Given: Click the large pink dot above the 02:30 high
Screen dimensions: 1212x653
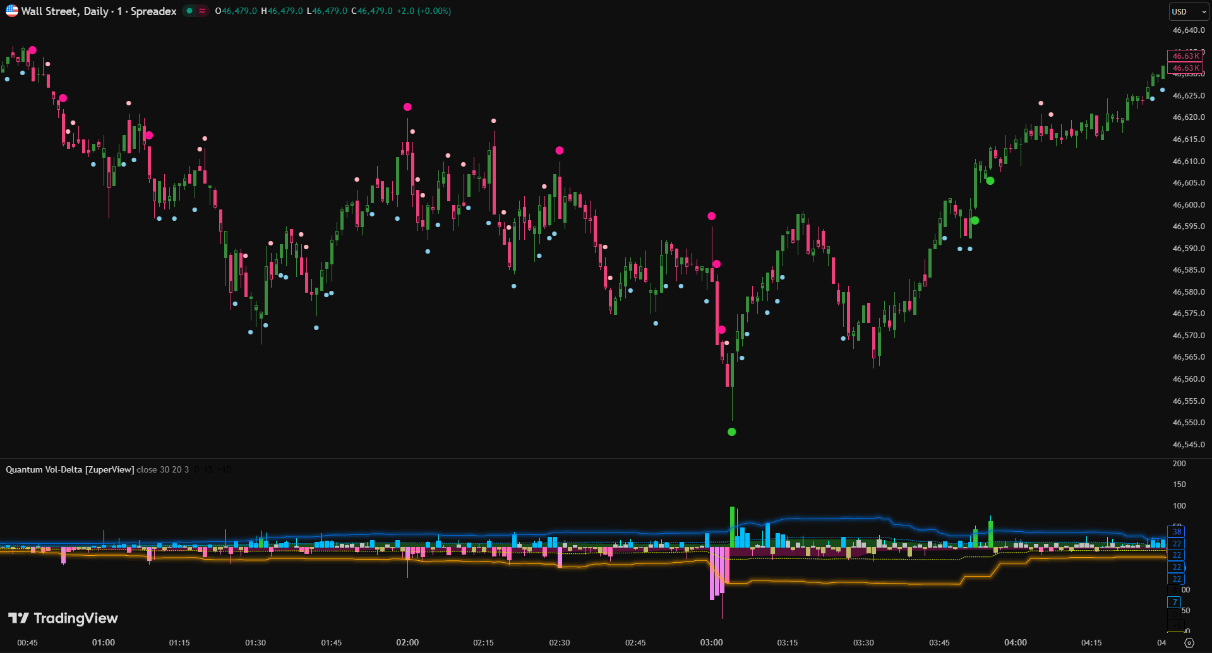Looking at the screenshot, I should pos(559,150).
